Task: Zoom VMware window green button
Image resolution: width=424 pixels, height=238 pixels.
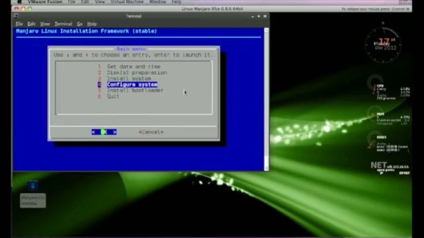Action: coord(29,9)
